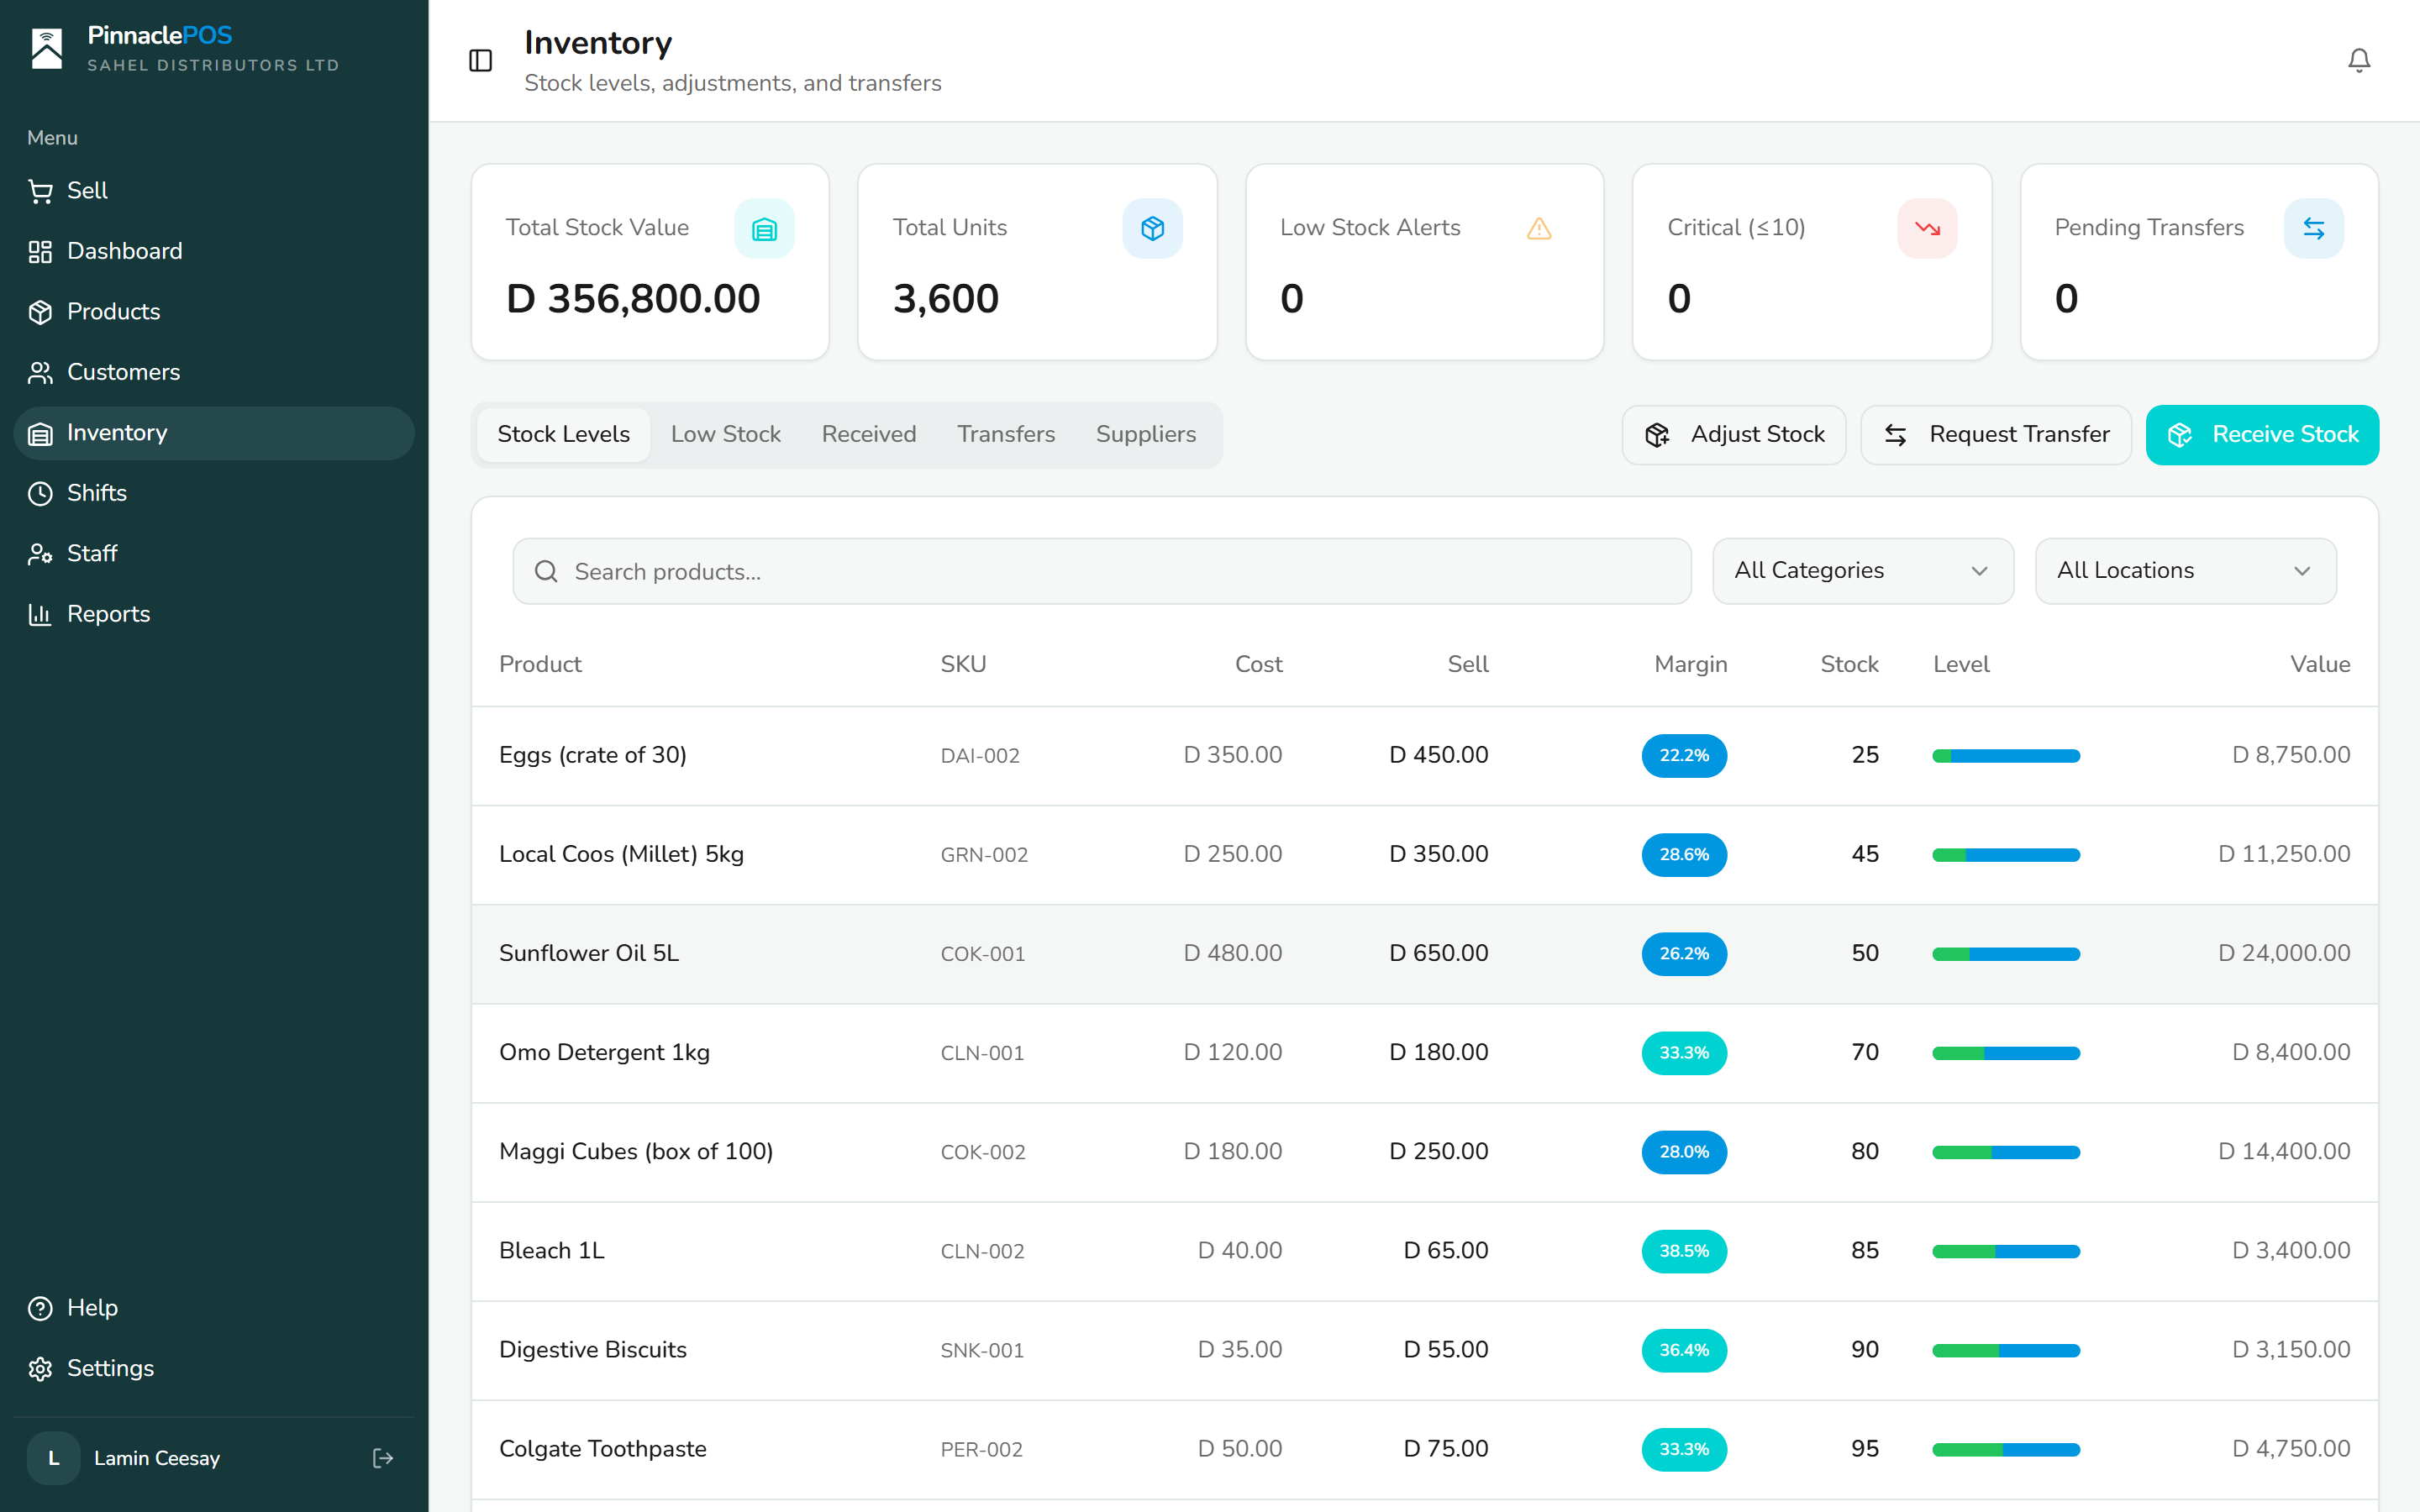Expand the All Locations dropdown
Screen dimensions: 2420x1512
[x=2185, y=571]
